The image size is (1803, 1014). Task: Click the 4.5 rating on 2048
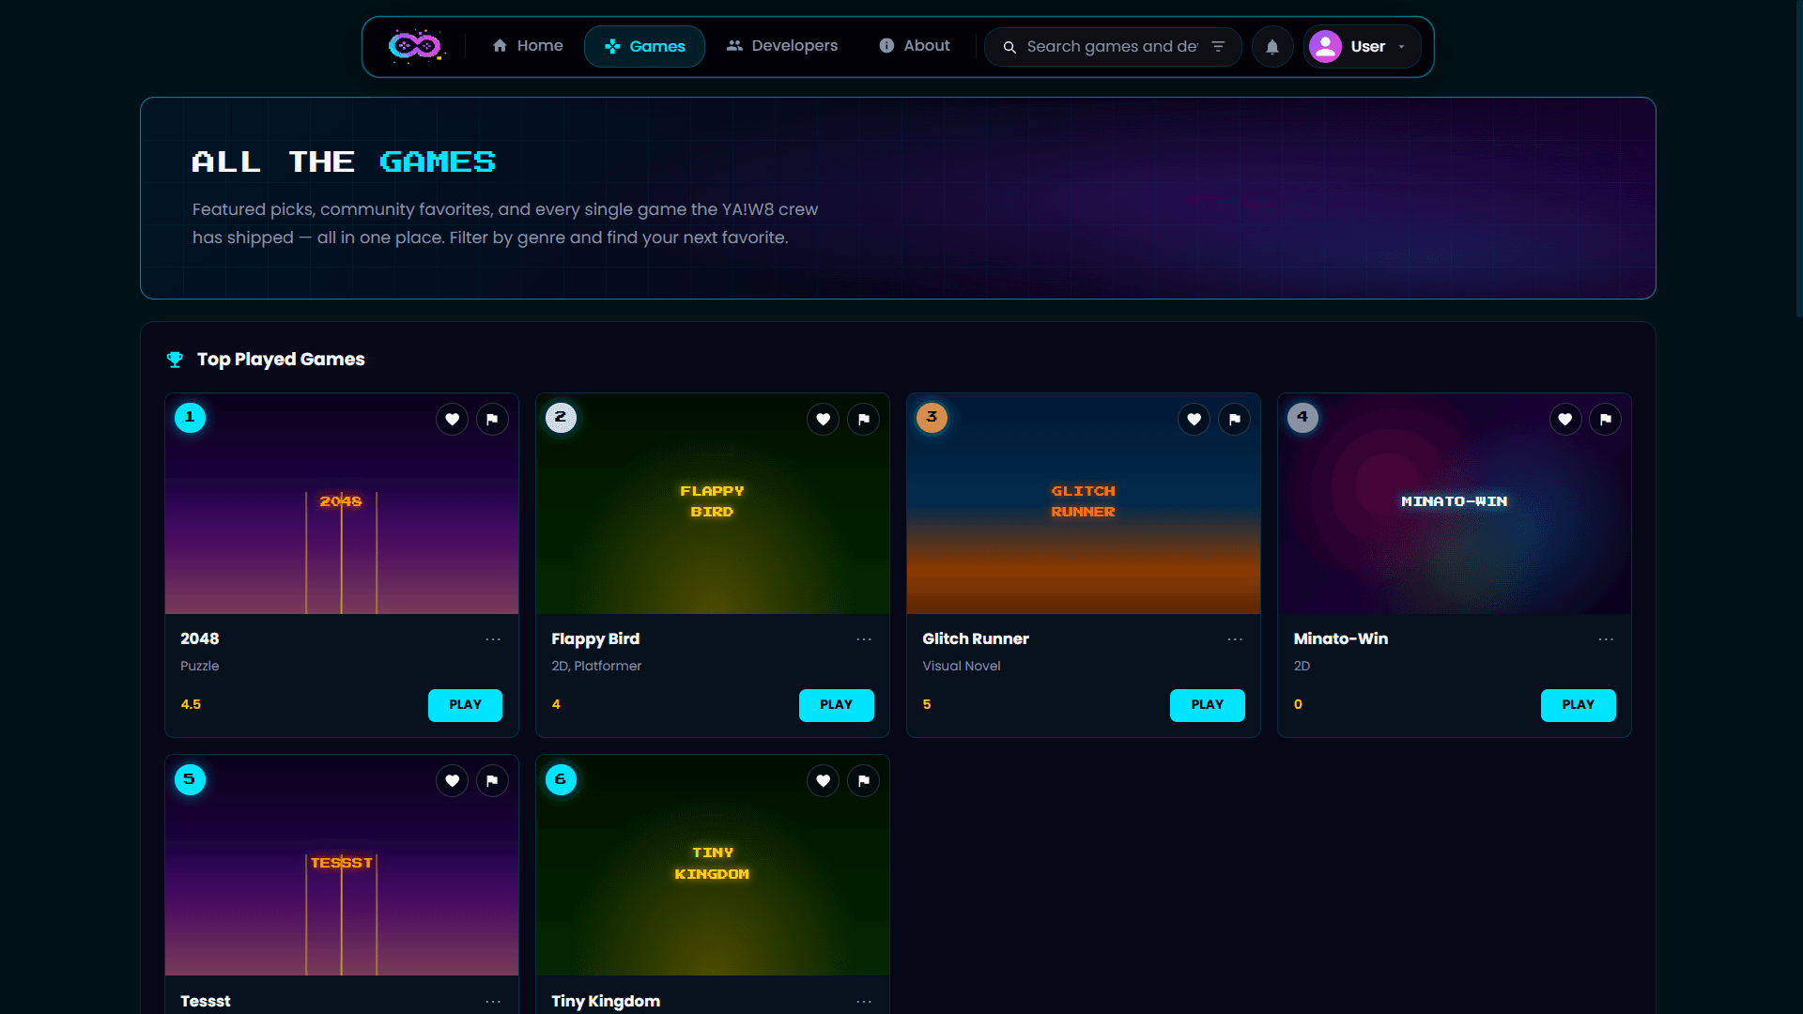tap(191, 704)
